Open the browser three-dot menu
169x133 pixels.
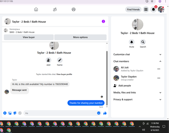[165, 1]
